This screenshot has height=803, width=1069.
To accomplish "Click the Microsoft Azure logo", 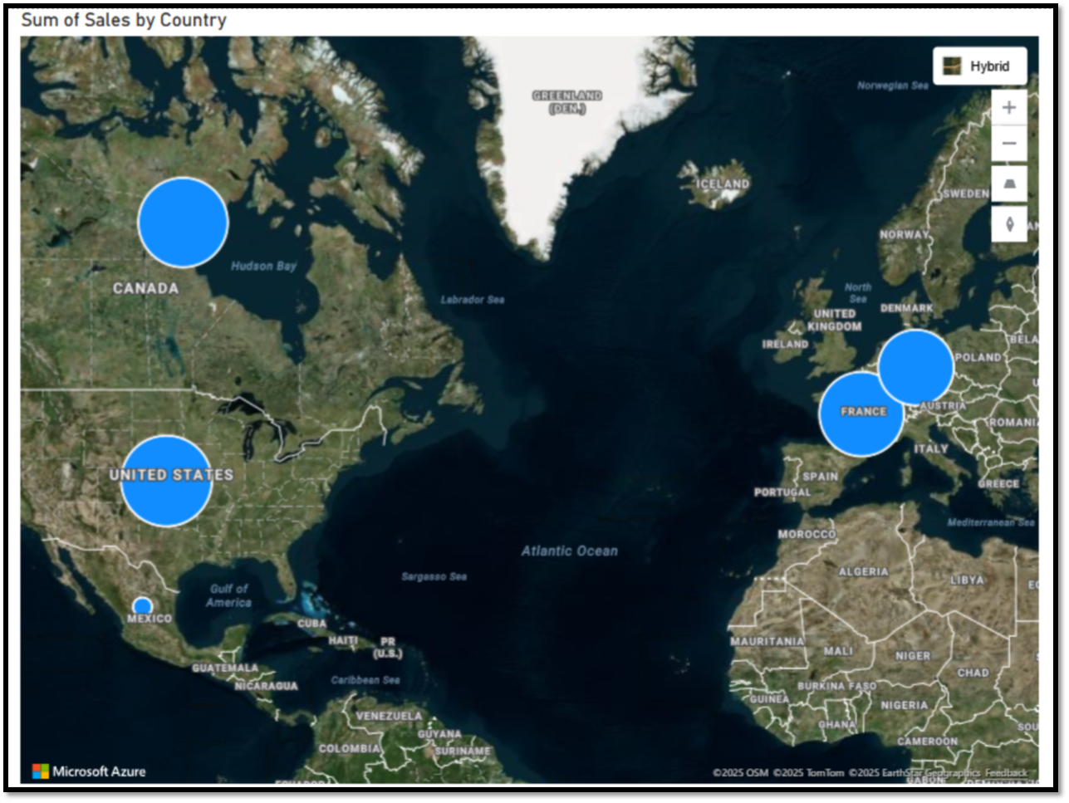I will [89, 771].
